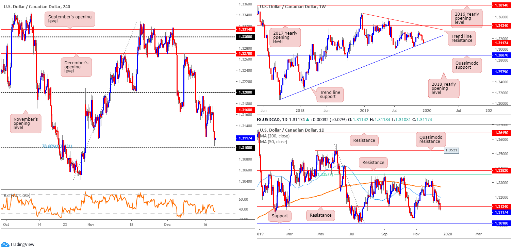Viewport: 512px width, 250px height.
Task: Click the '2016 Yearly opening level' callout
Action: tap(467, 19)
